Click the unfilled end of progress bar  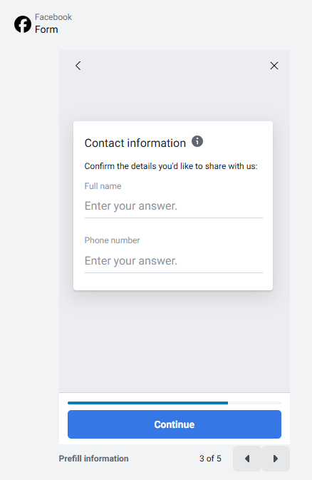254,403
